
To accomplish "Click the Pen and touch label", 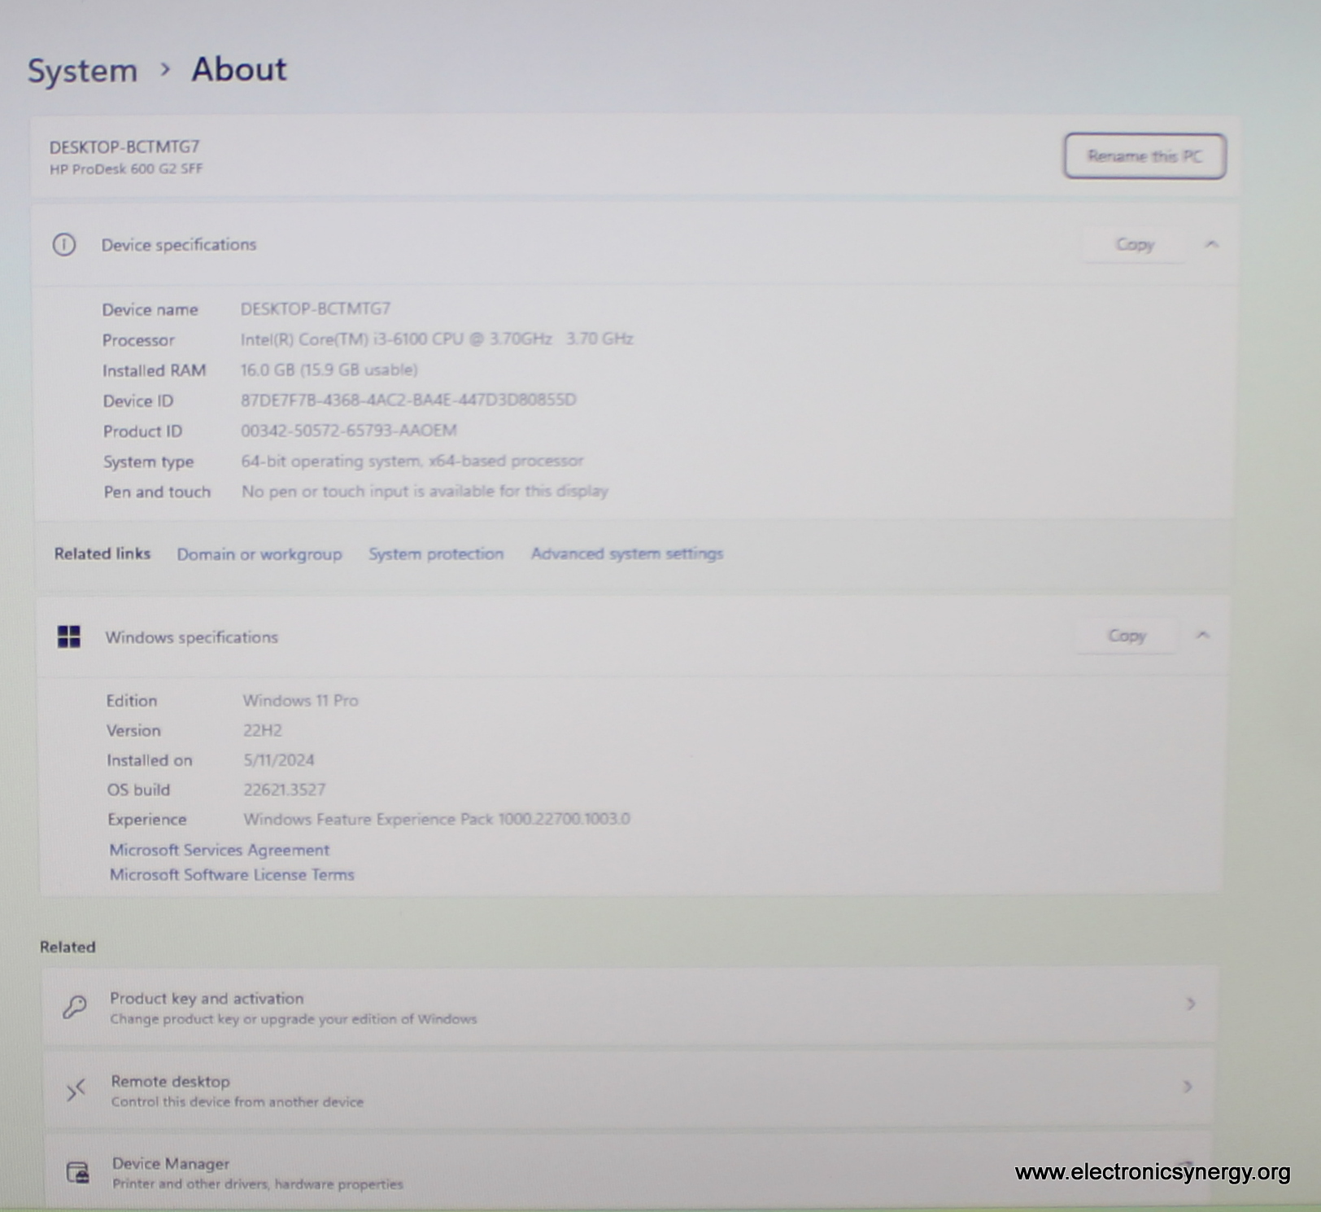I will click(x=157, y=492).
